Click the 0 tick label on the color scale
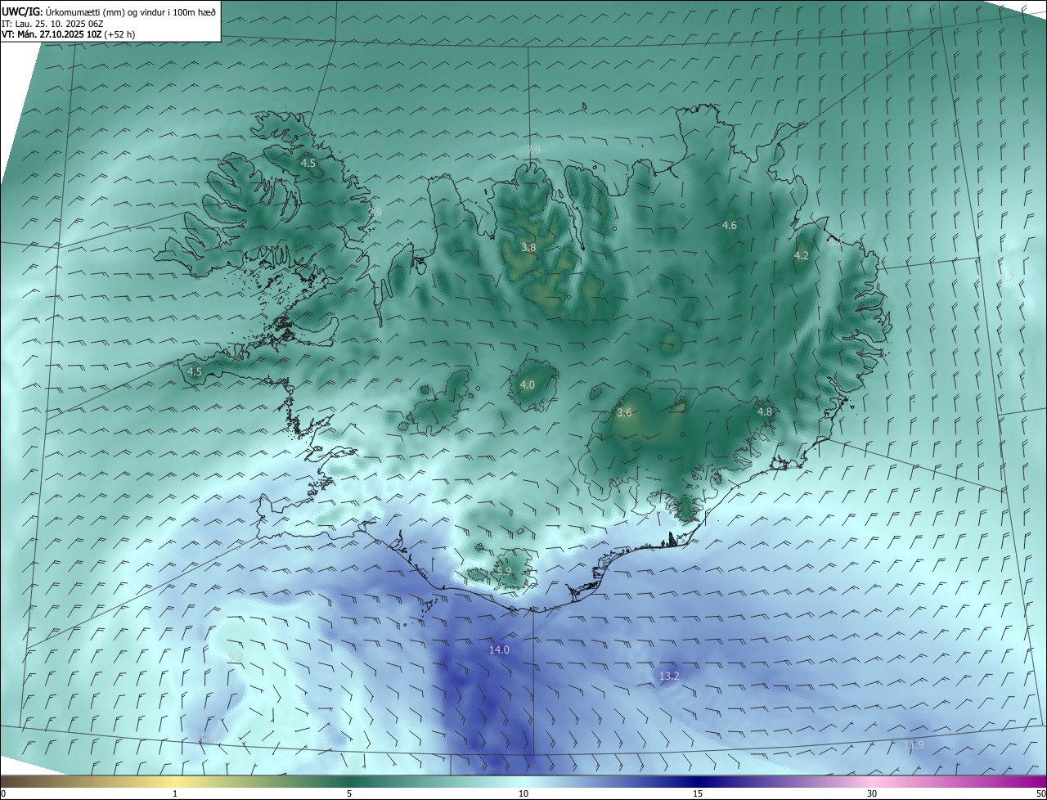Image resolution: width=1047 pixels, height=800 pixels. click(x=3, y=793)
